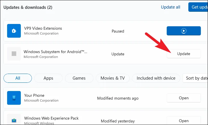Open the Your Phone app
Viewport: 208px width, 125px height.
point(183,98)
